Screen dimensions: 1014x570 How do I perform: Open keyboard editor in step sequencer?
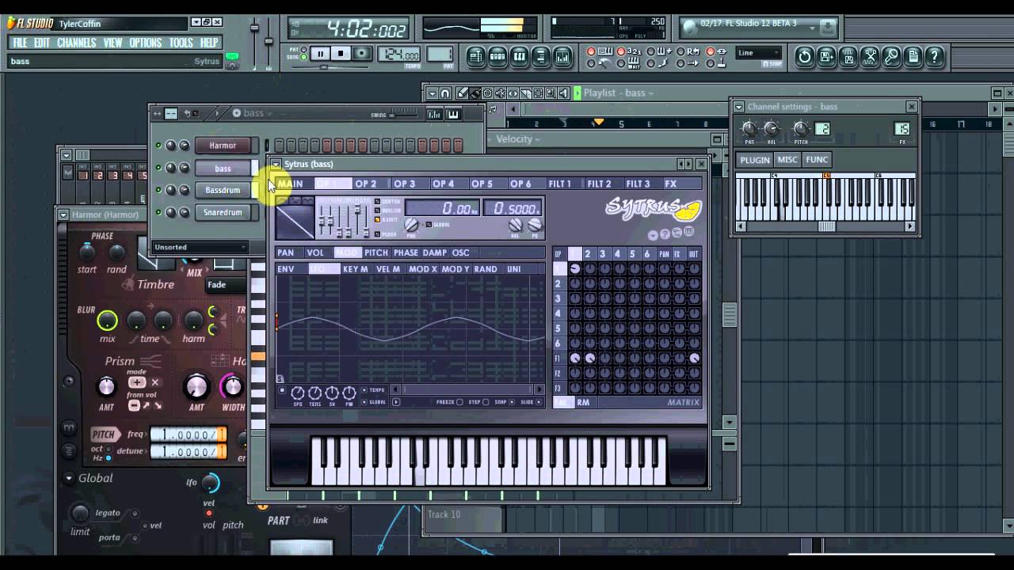[453, 114]
